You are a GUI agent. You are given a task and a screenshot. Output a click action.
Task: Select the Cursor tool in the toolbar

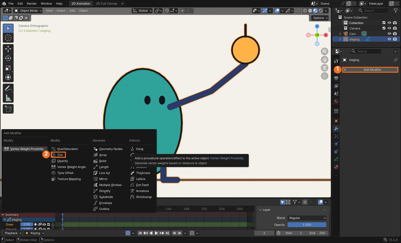(8, 38)
